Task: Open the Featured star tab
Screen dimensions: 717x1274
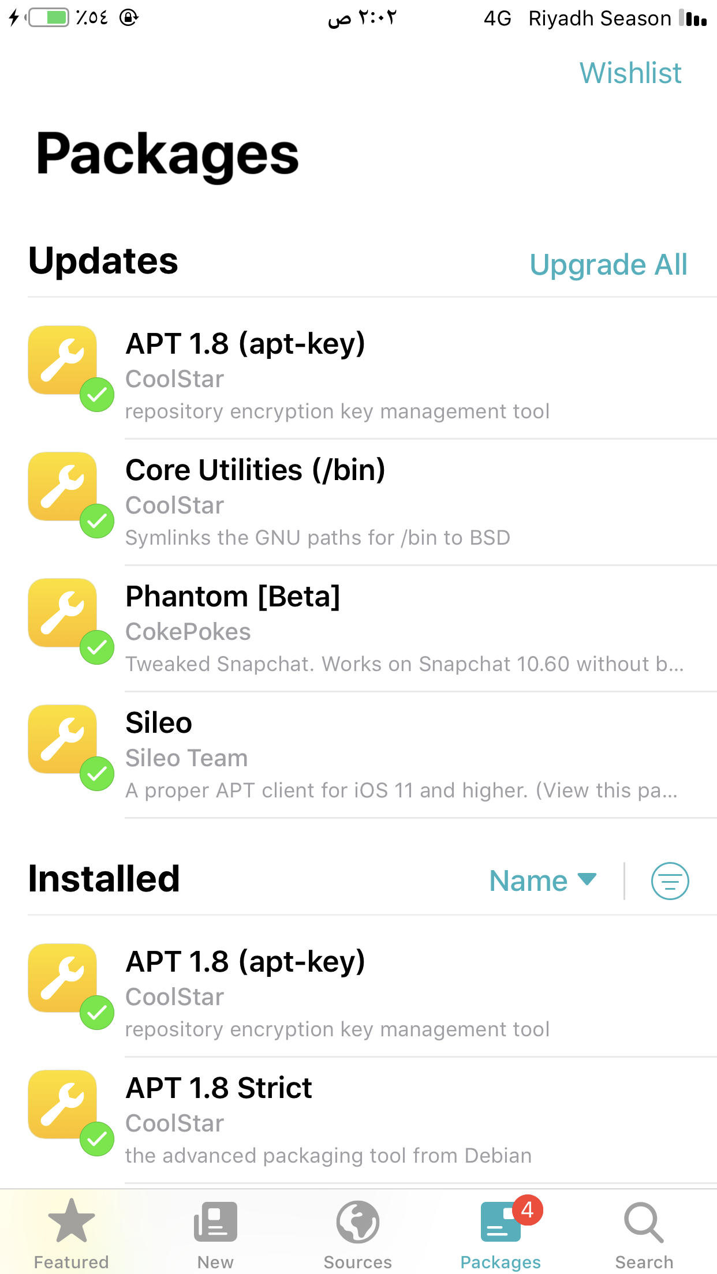Action: (71, 1221)
